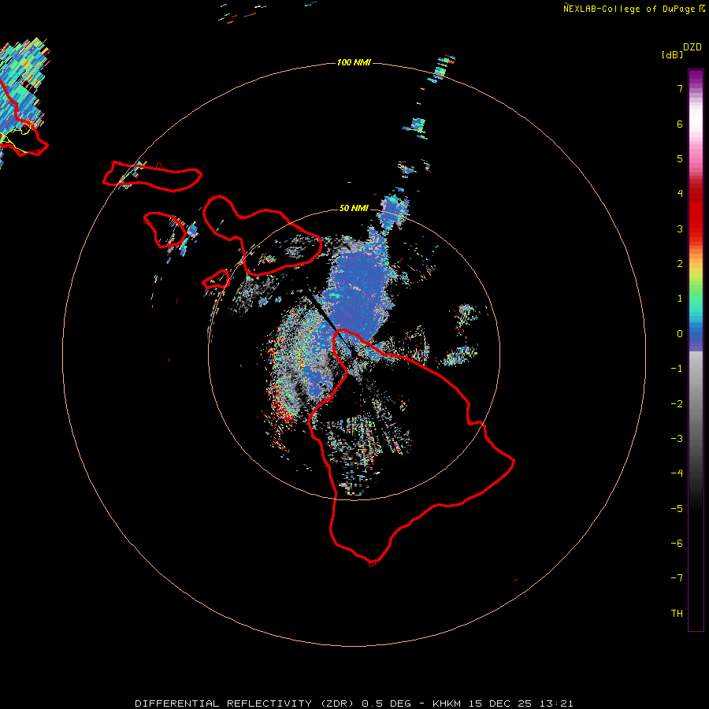Image resolution: width=709 pixels, height=709 pixels.
Task: Click the -6 value on the color scale
Action: [677, 543]
